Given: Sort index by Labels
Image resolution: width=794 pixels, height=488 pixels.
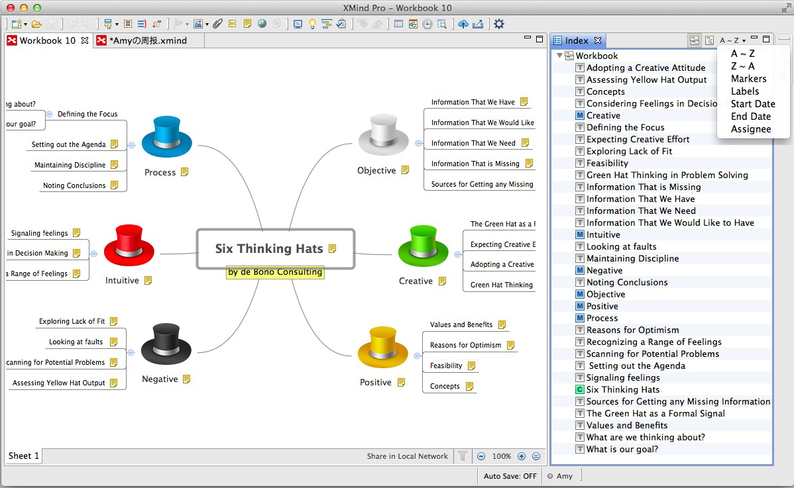Looking at the screenshot, I should pos(745,91).
